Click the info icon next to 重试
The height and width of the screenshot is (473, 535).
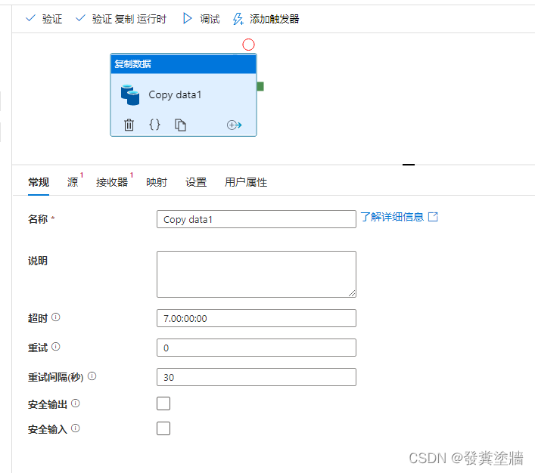[x=55, y=347]
